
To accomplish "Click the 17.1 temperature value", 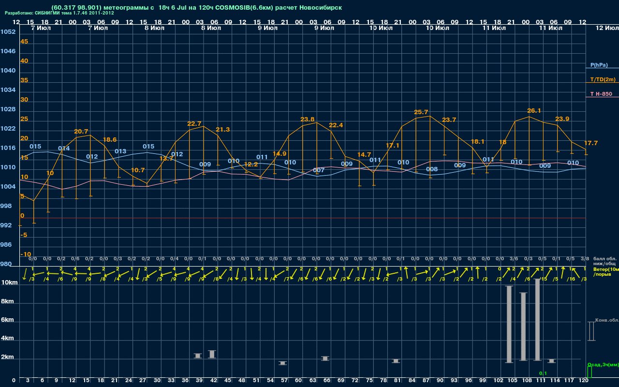I will tap(393, 146).
